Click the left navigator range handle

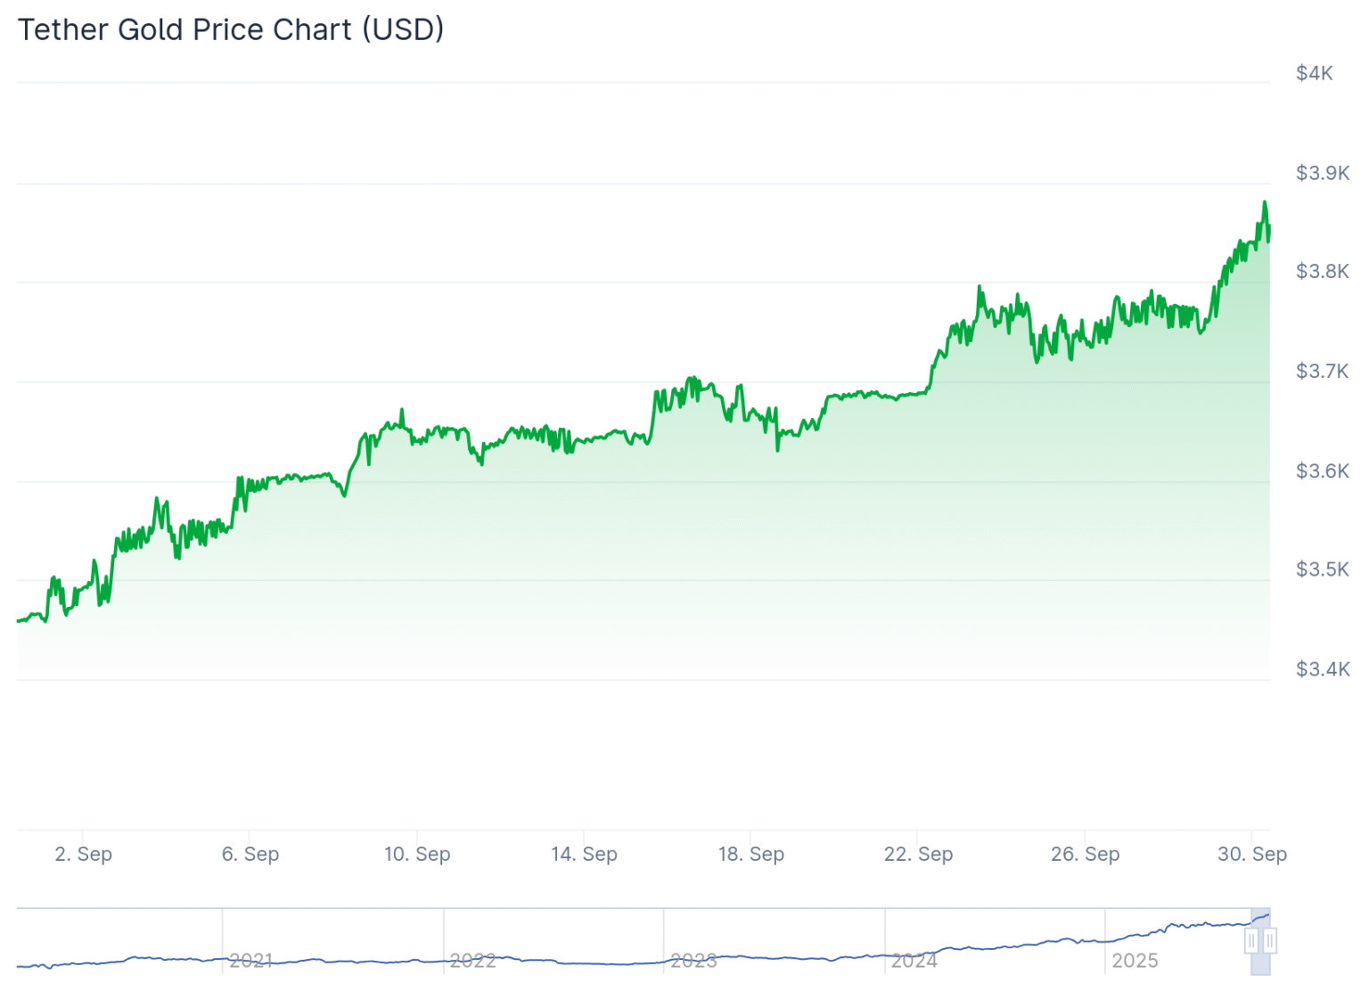point(1251,941)
